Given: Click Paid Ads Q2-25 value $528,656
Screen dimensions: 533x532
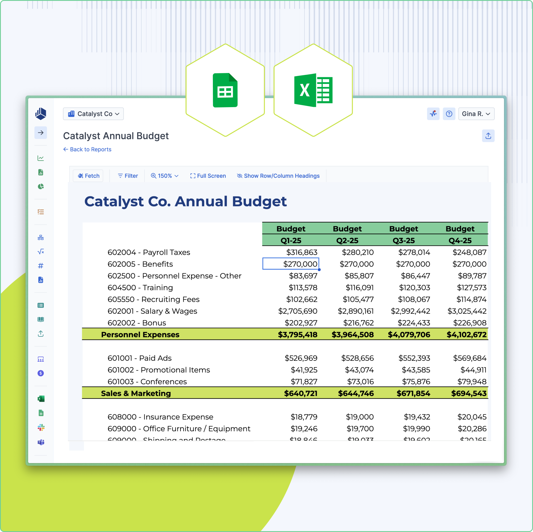Looking at the screenshot, I should click(x=358, y=358).
